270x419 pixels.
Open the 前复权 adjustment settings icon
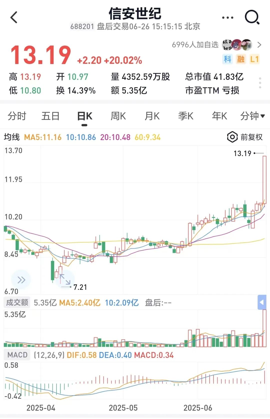(232, 137)
